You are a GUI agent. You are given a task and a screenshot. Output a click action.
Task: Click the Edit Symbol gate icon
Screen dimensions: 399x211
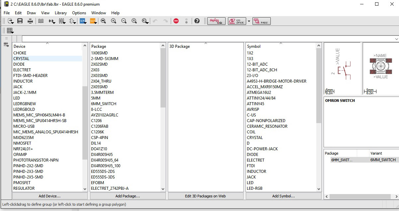72,21
